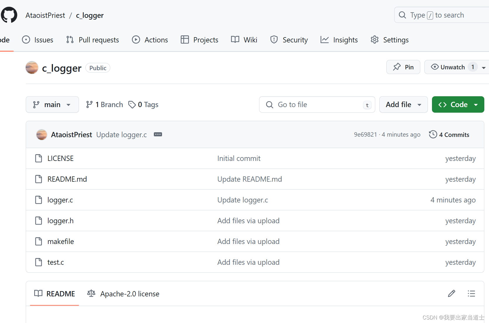This screenshot has height=323, width=489.
Task: Click the Unwatch toggle for the repository
Action: [x=452, y=67]
